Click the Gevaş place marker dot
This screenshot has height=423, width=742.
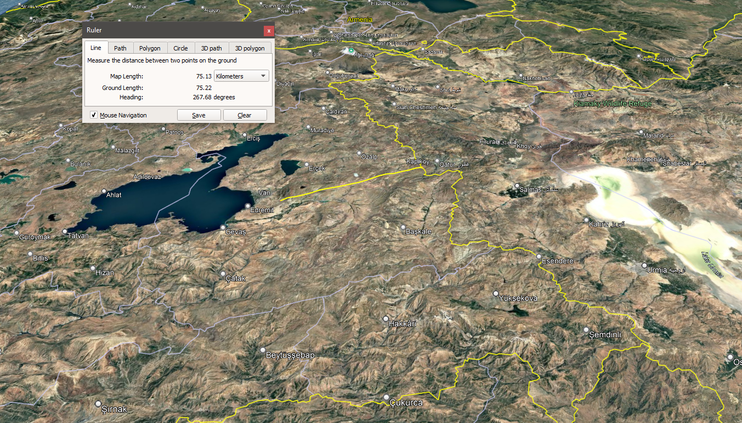(223, 227)
